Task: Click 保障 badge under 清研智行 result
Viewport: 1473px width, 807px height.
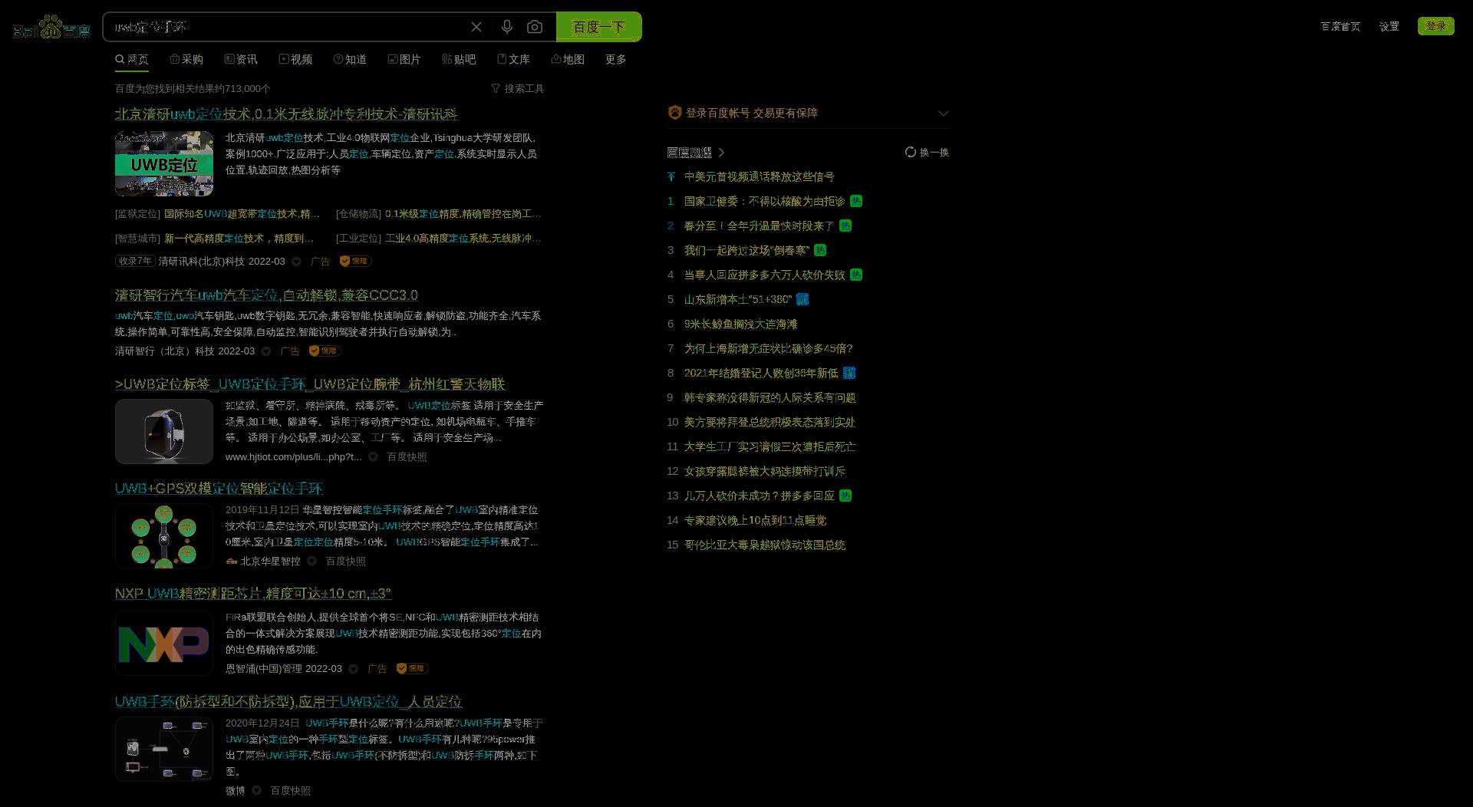Action: [x=325, y=351]
